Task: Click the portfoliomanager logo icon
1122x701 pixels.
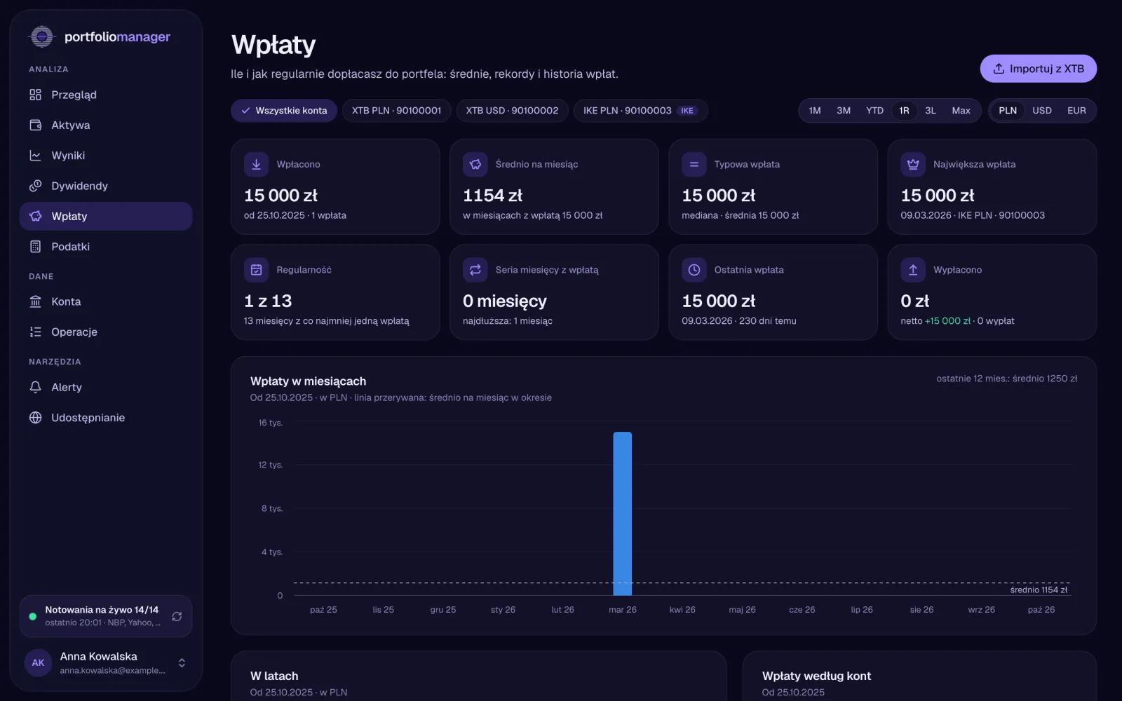Action: (41, 36)
